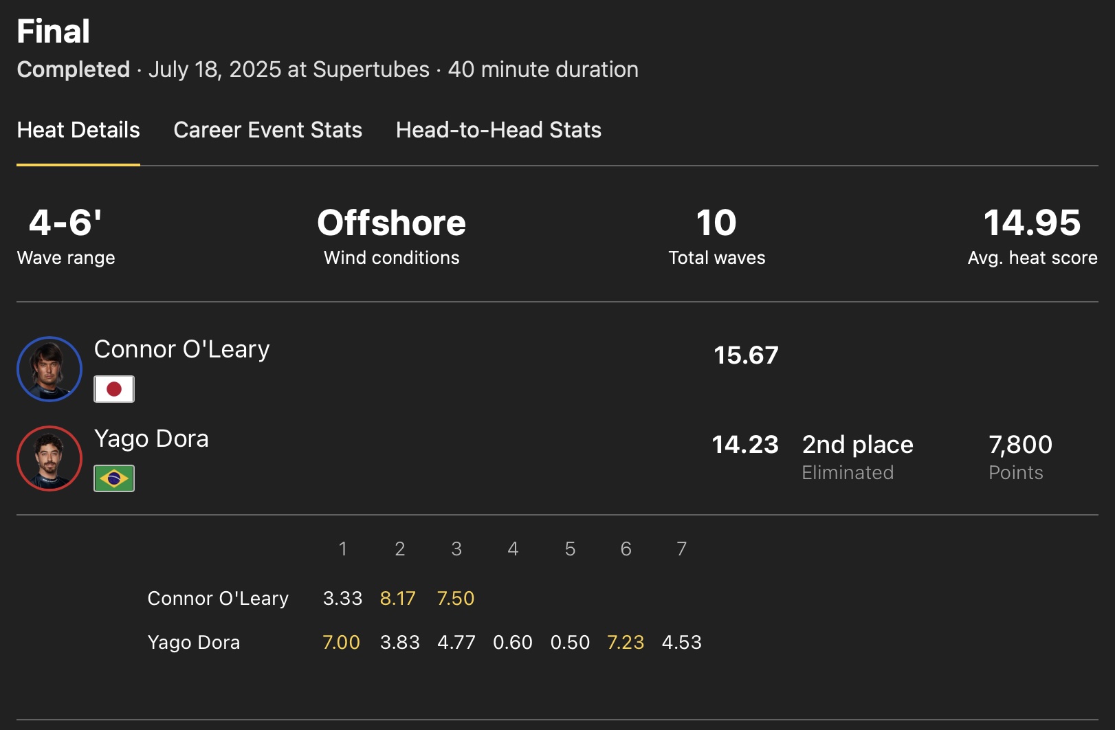Click Yago Dora's 14.23 heat total
1115x730 pixels.
[744, 445]
